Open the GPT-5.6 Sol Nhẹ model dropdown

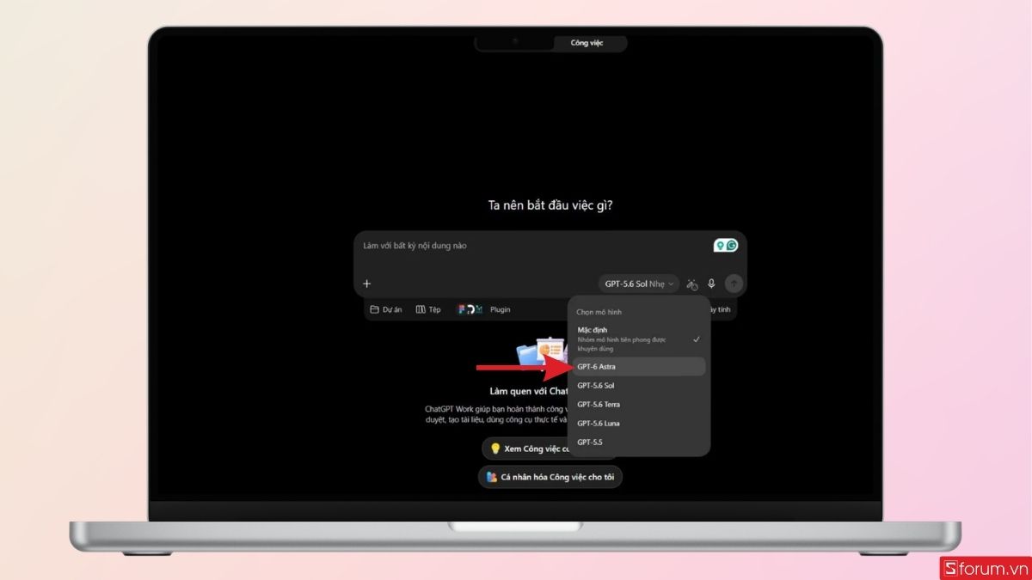[x=640, y=284]
